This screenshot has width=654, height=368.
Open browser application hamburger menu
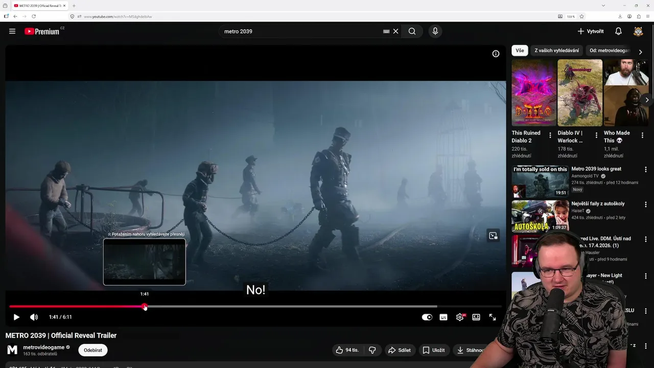pyautogui.click(x=647, y=16)
